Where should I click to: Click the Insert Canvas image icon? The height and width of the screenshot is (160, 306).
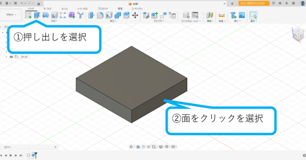point(242,15)
